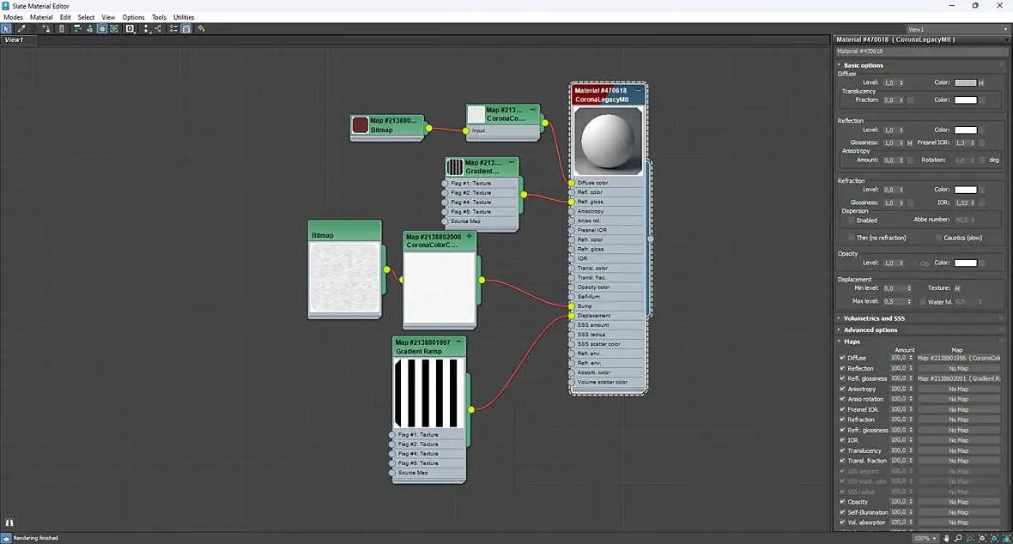Viewport: 1013px width, 544px height.
Task: Hide unused nodeslots icon
Action: (90, 28)
